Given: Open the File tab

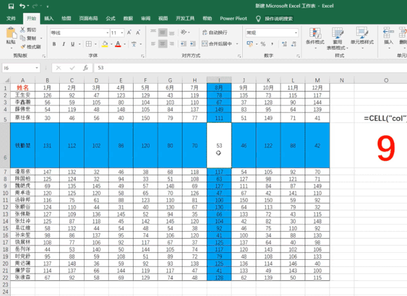Looking at the screenshot, I should 11,18.
